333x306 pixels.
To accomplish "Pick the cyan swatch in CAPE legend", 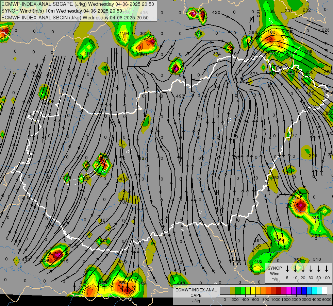I will tap(314, 291).
